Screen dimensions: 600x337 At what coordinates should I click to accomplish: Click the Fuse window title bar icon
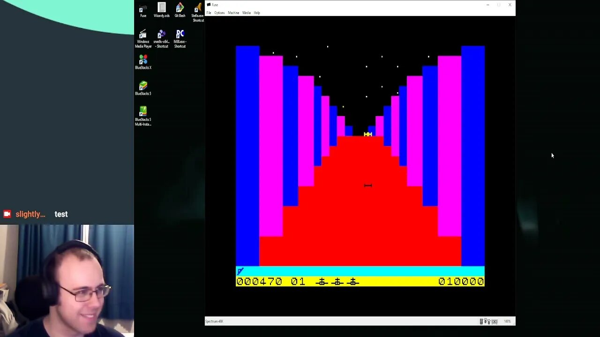tap(209, 5)
